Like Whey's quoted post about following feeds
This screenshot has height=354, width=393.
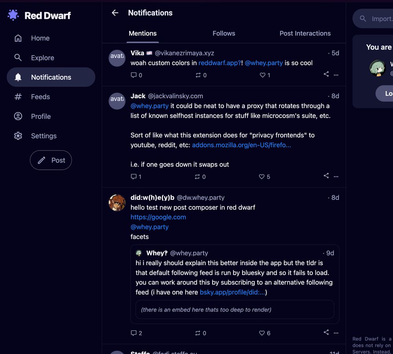pos(262,333)
